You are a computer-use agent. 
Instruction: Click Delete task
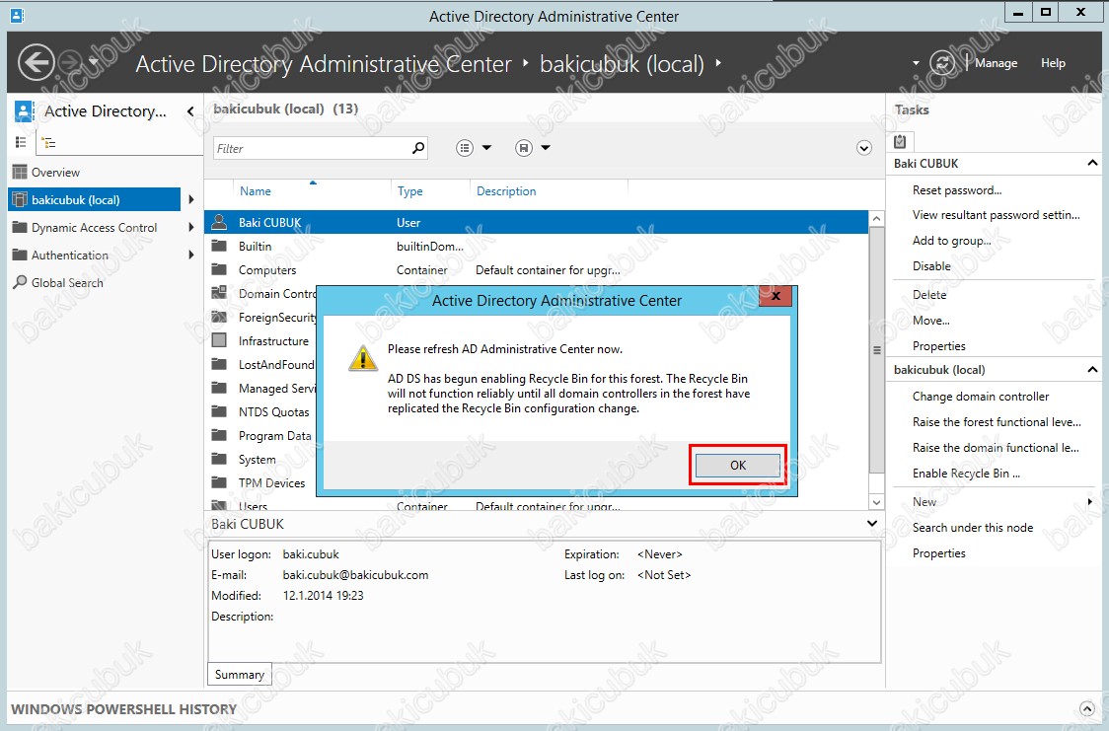click(929, 295)
